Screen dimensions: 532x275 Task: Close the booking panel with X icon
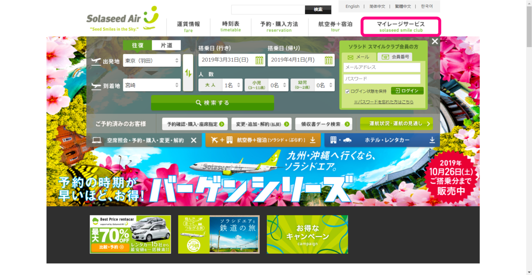coord(435,41)
